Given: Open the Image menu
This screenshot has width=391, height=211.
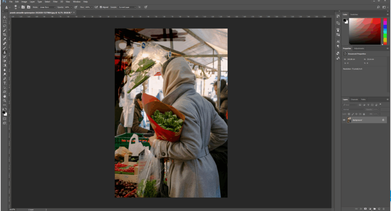Looking at the screenshot, I should point(24,2).
